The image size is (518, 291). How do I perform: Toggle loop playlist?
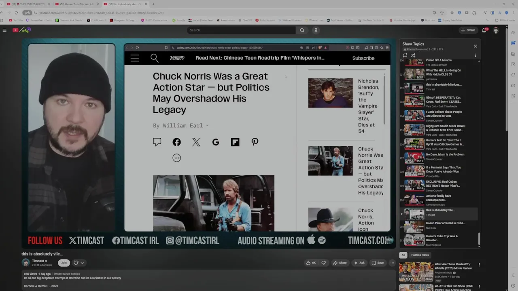[405, 55]
